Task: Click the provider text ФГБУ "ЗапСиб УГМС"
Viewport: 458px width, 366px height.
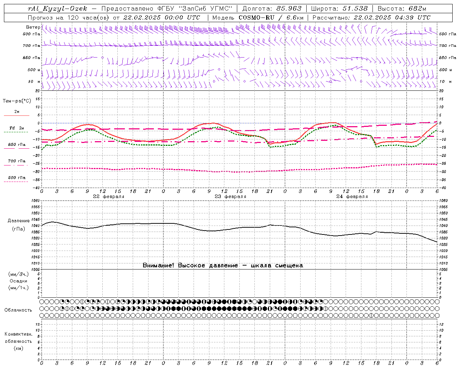Action: tap(195, 9)
